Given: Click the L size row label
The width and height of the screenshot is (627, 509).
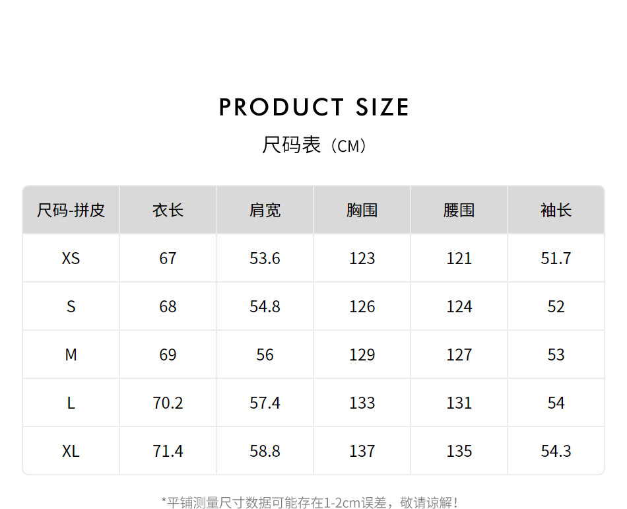Looking at the screenshot, I should click(71, 403).
